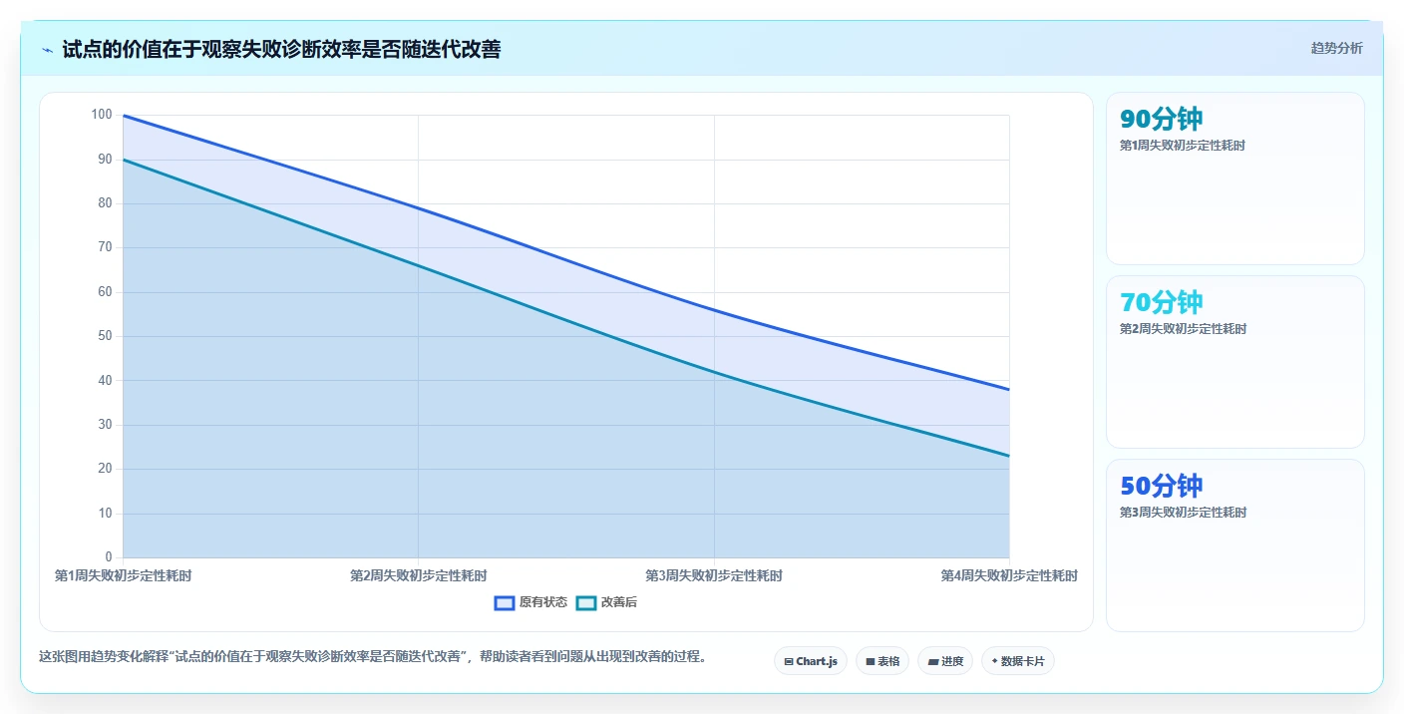Click the 第1周失败初步定性耗时 card caption
The height and width of the screenshot is (714, 1404).
pos(1183,146)
